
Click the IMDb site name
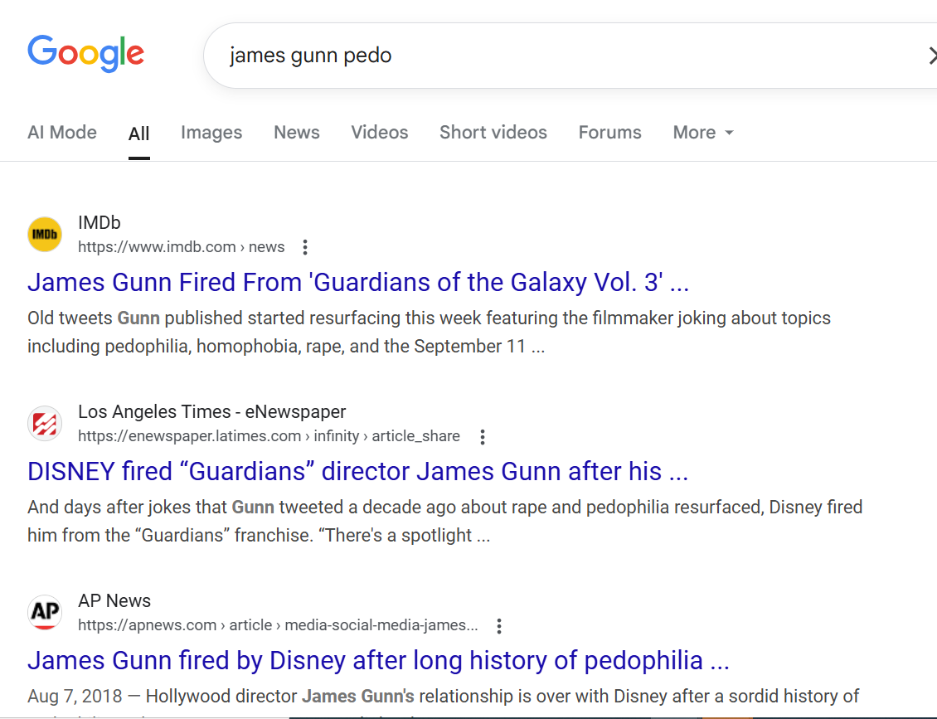click(100, 222)
